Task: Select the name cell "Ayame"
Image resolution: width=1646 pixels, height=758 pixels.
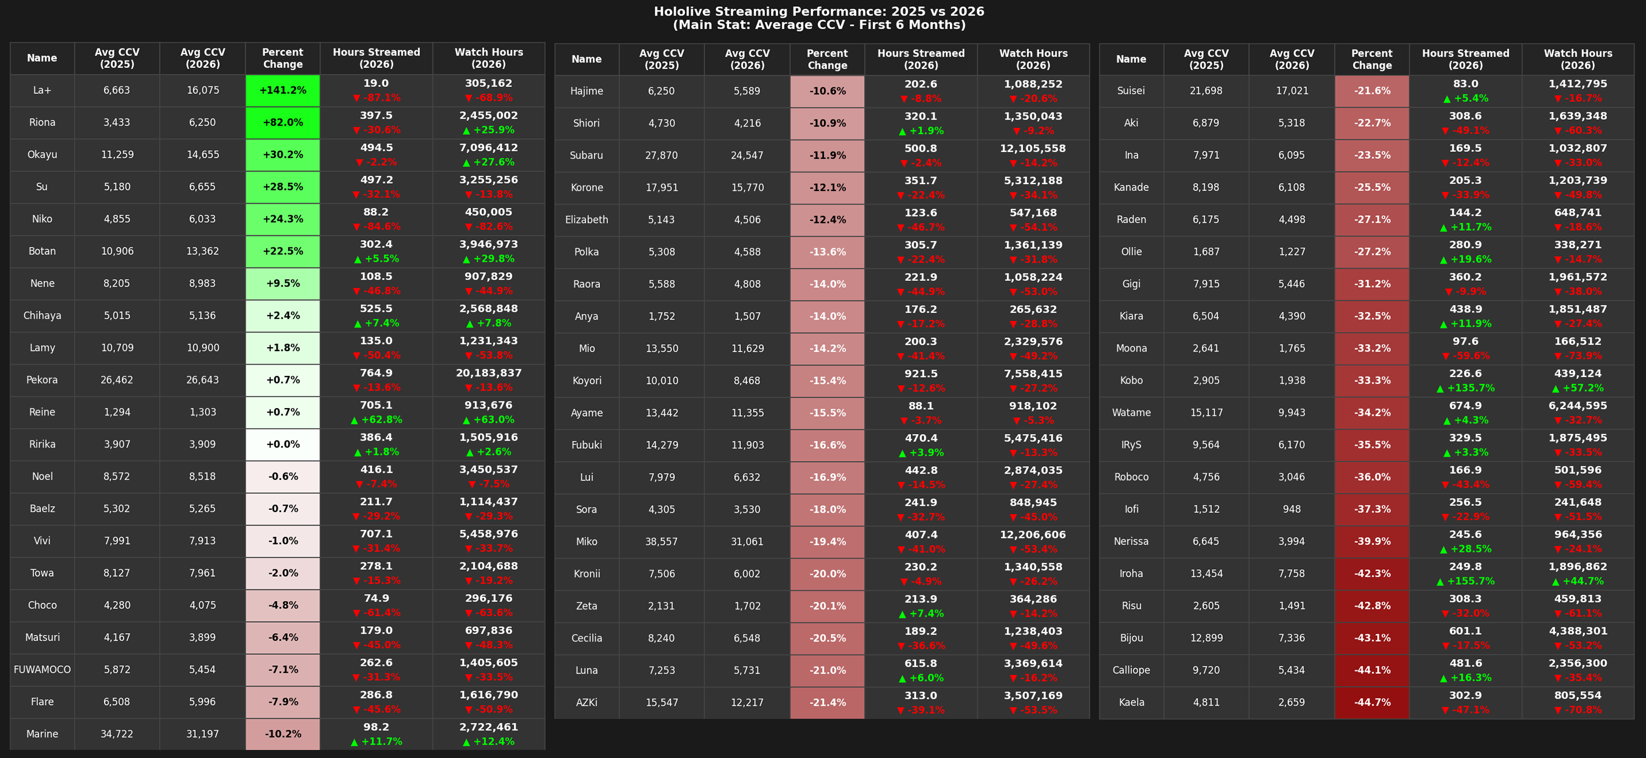Action: 587,413
